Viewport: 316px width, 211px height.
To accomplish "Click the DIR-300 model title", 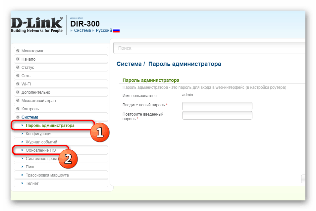I will pyautogui.click(x=85, y=24).
